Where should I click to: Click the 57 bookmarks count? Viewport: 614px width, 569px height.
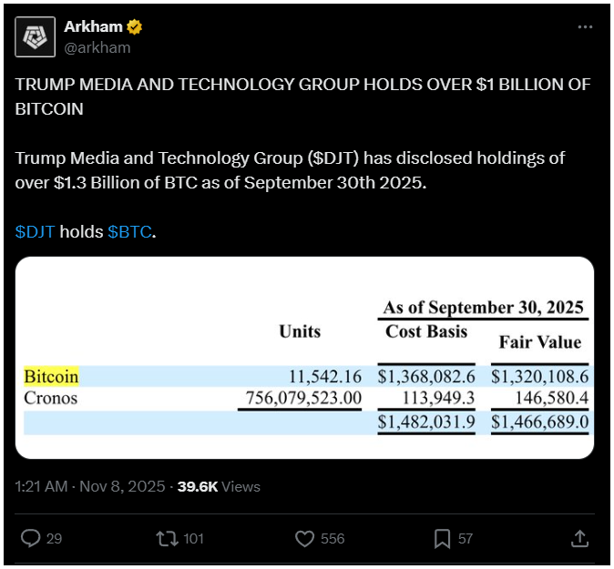point(466,538)
